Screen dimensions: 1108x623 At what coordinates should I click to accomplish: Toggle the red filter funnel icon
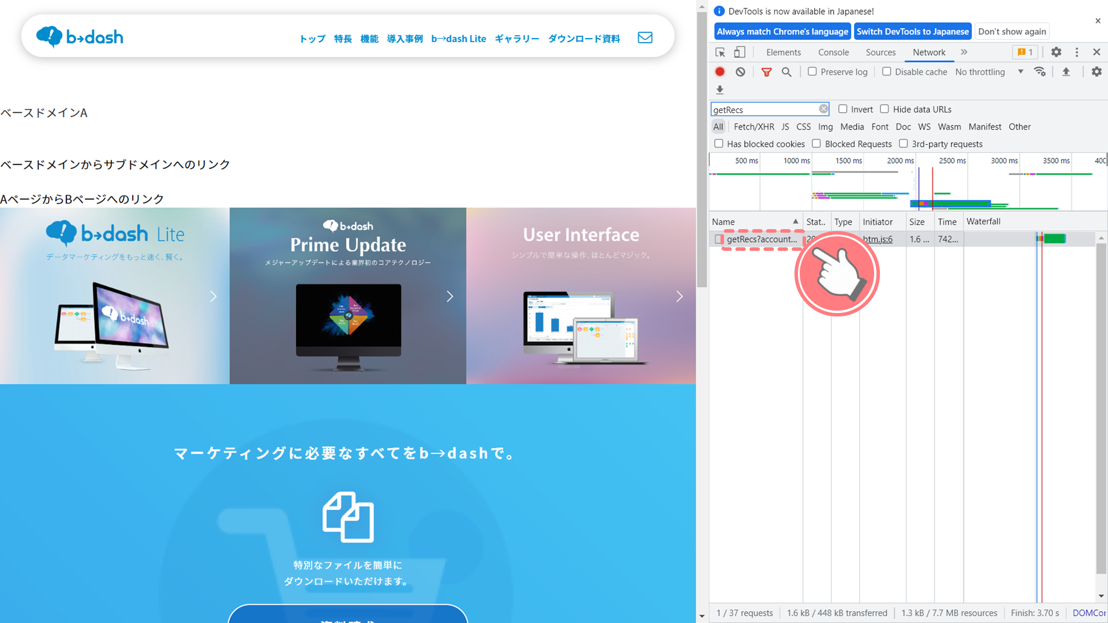[766, 72]
